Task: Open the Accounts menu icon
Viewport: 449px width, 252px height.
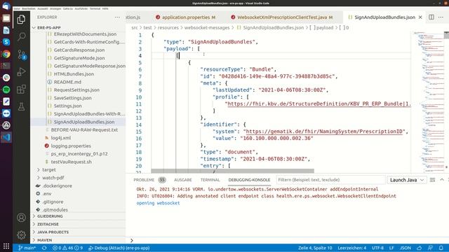Action: click(21, 218)
